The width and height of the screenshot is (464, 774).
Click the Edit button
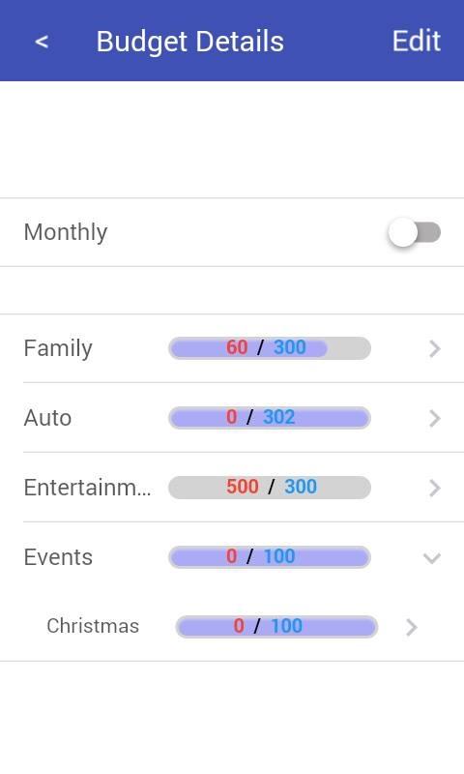coord(417,41)
